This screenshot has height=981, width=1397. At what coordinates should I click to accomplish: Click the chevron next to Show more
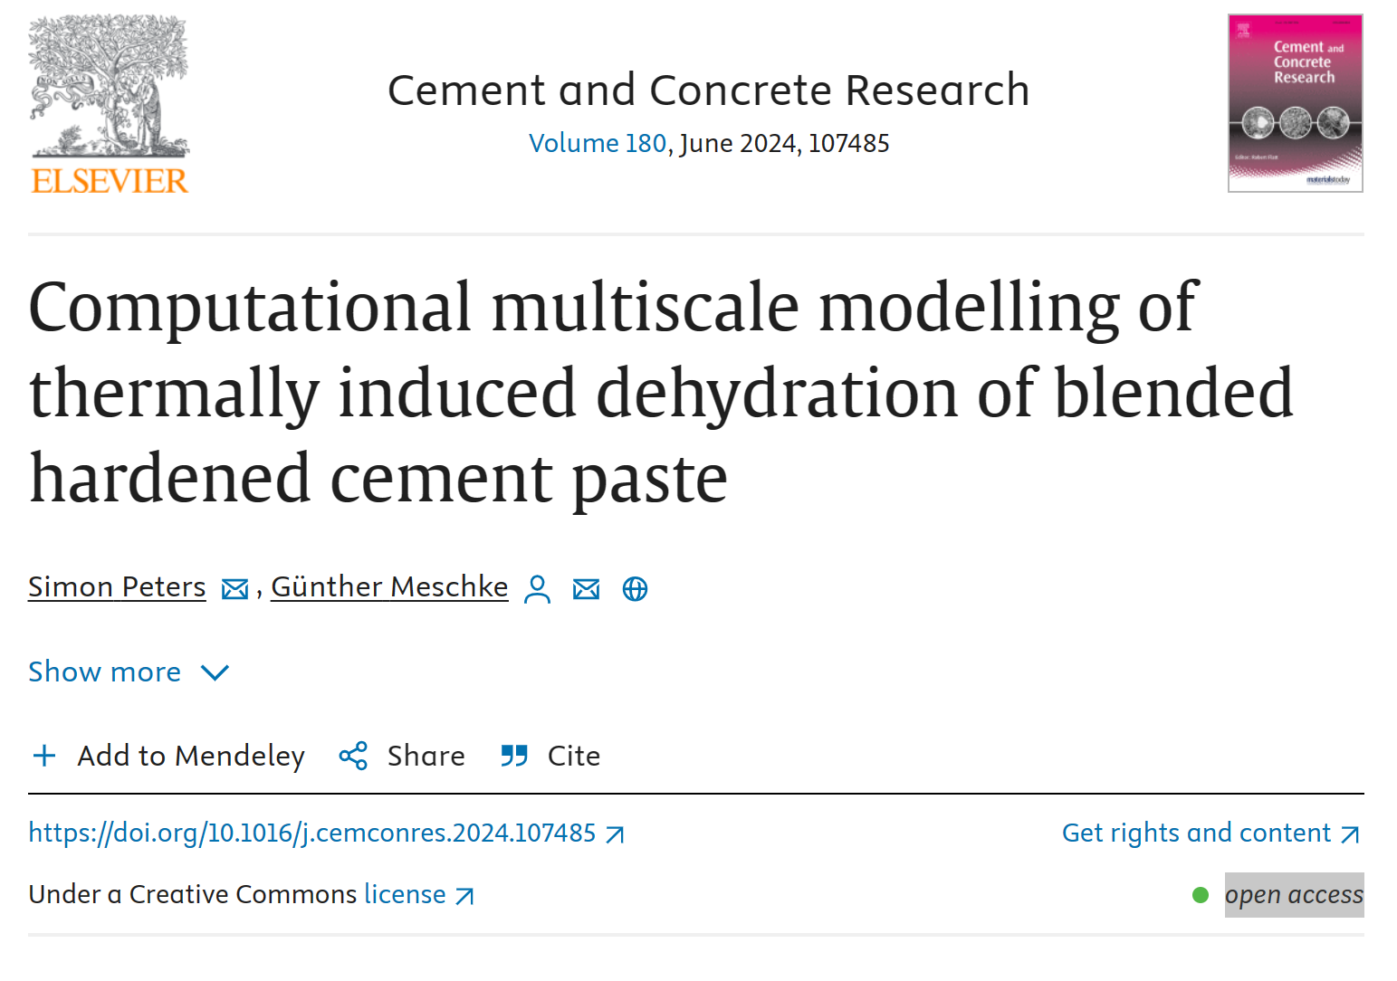pos(215,672)
